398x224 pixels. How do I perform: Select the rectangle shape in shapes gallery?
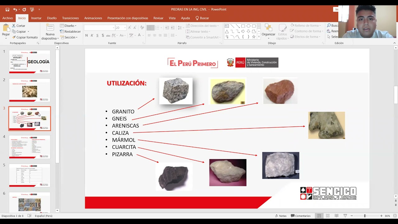pyautogui.click(x=243, y=26)
